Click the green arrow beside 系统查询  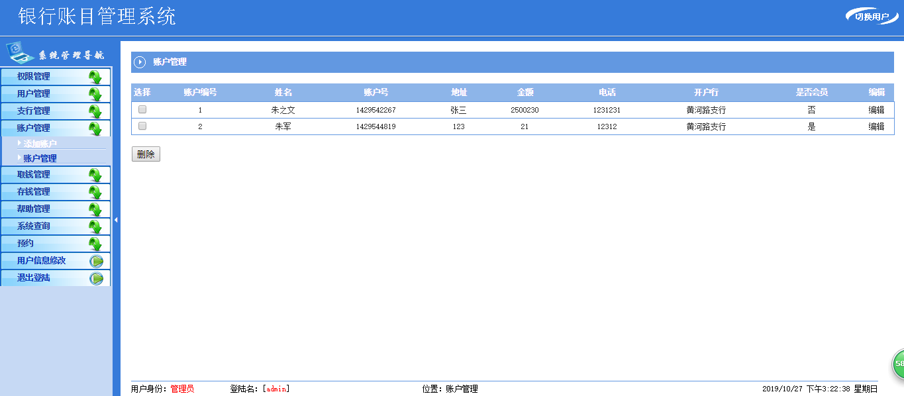(95, 226)
